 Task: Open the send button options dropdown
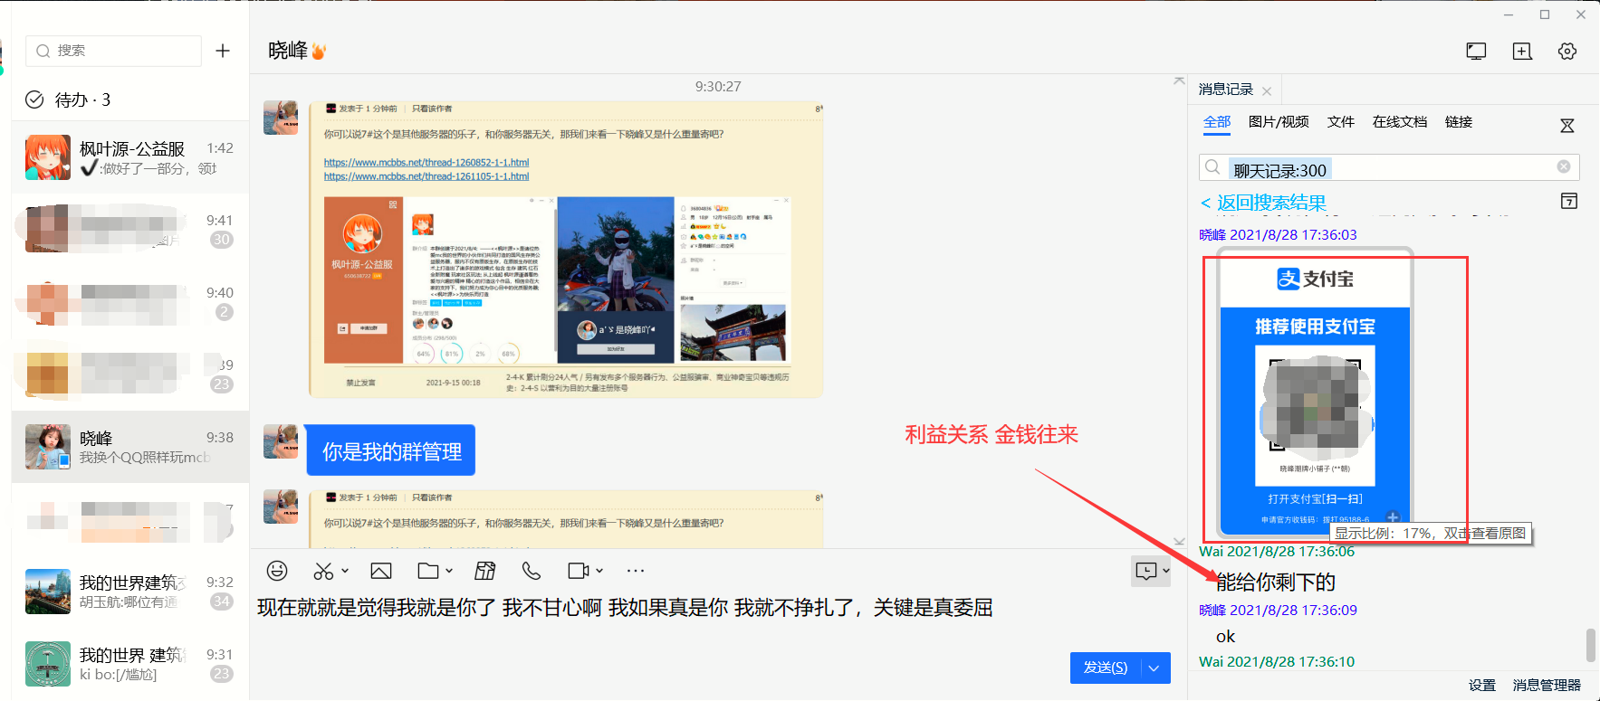tap(1155, 668)
